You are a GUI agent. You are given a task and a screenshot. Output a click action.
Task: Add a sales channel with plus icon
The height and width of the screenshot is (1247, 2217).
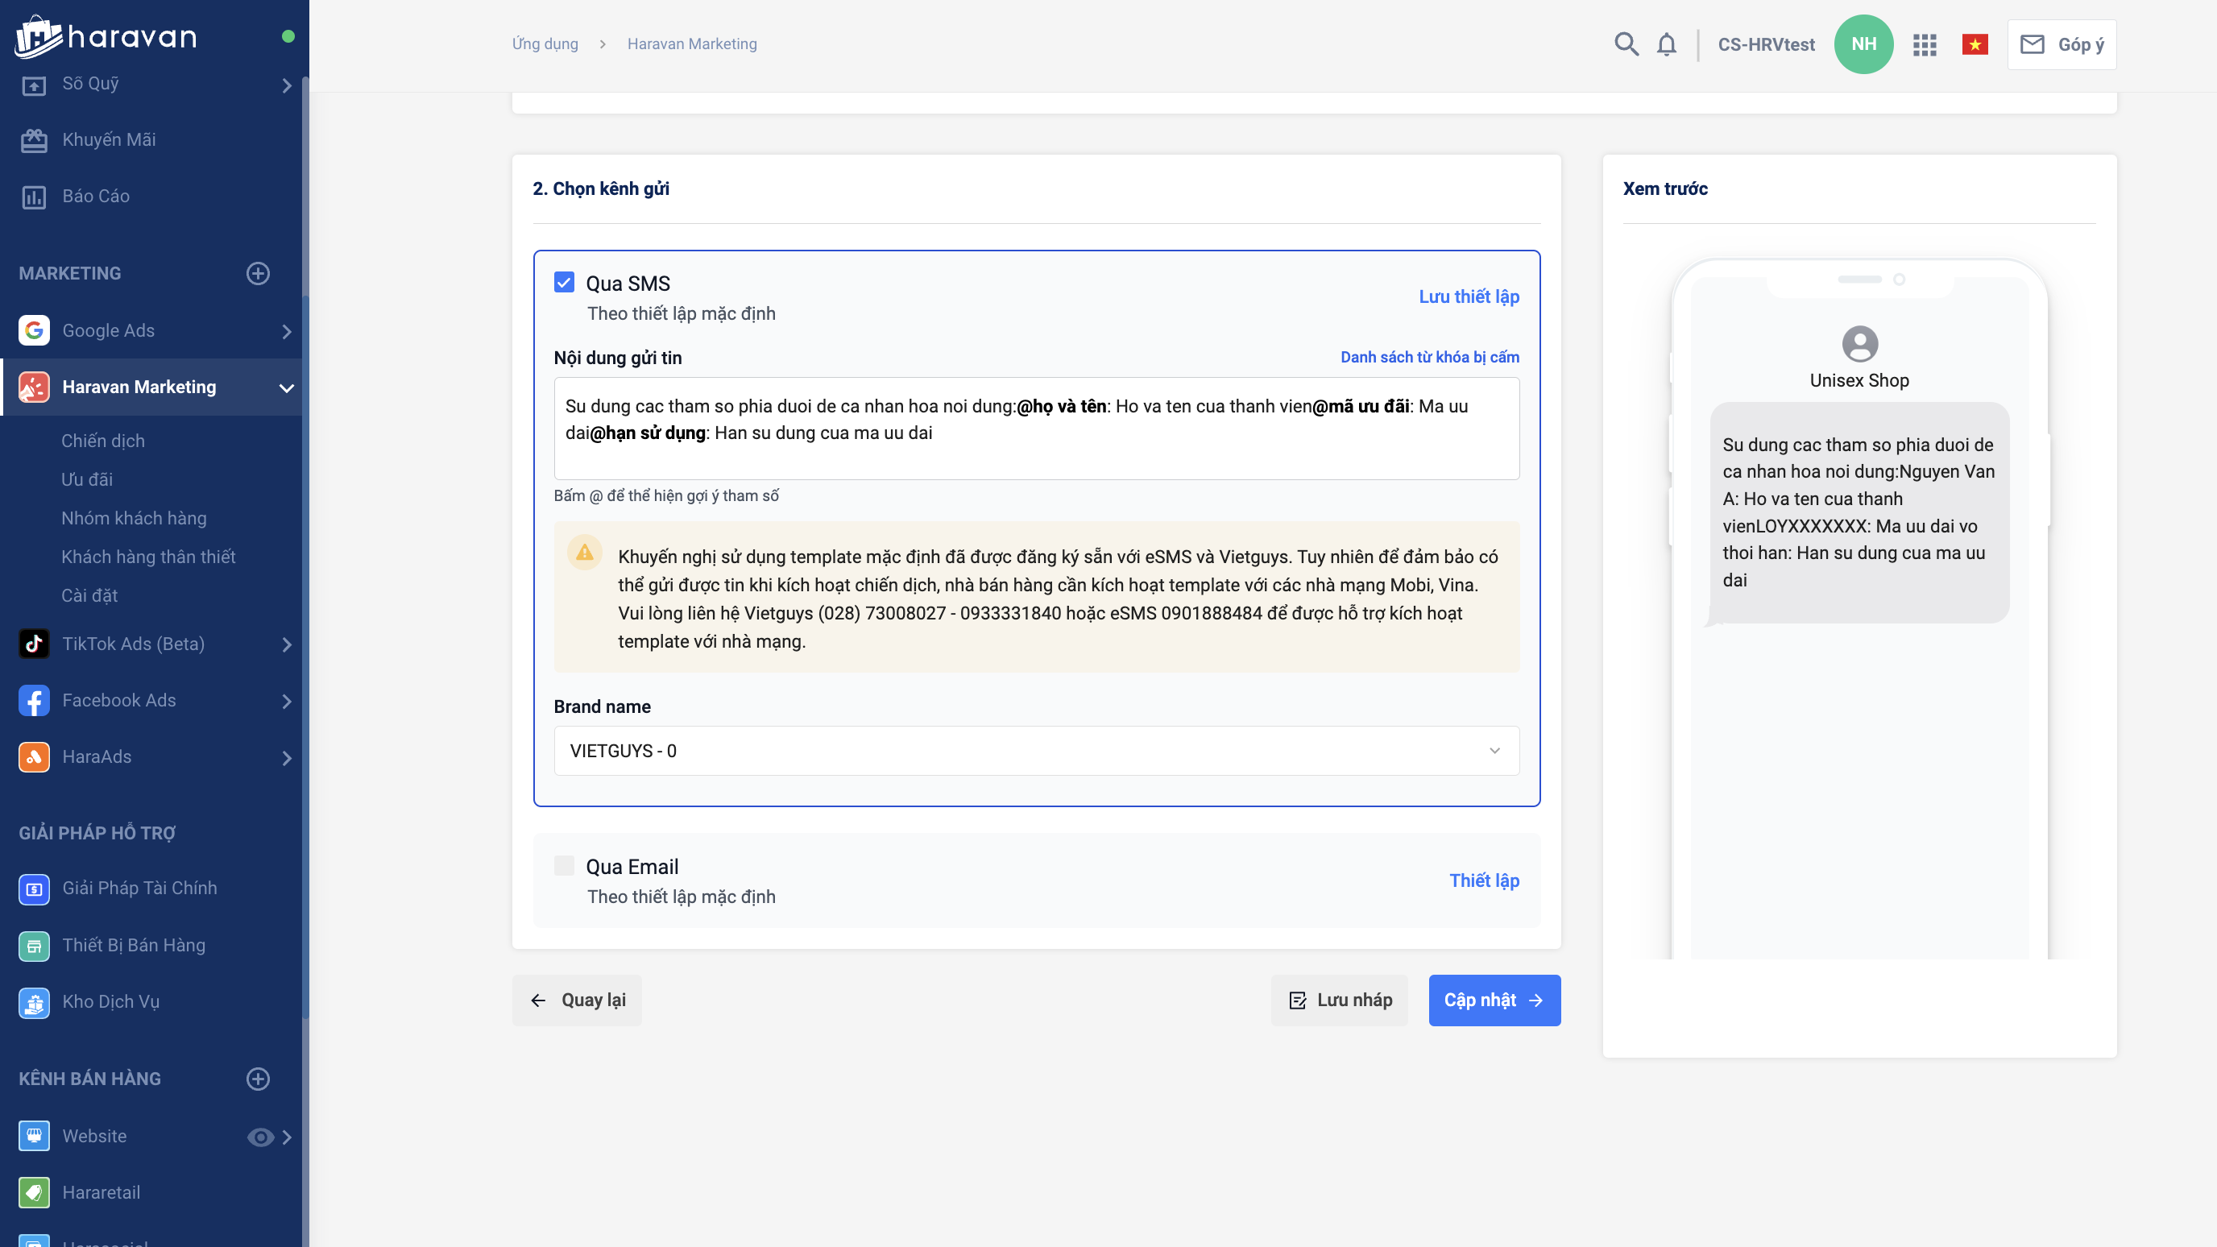tap(258, 1079)
